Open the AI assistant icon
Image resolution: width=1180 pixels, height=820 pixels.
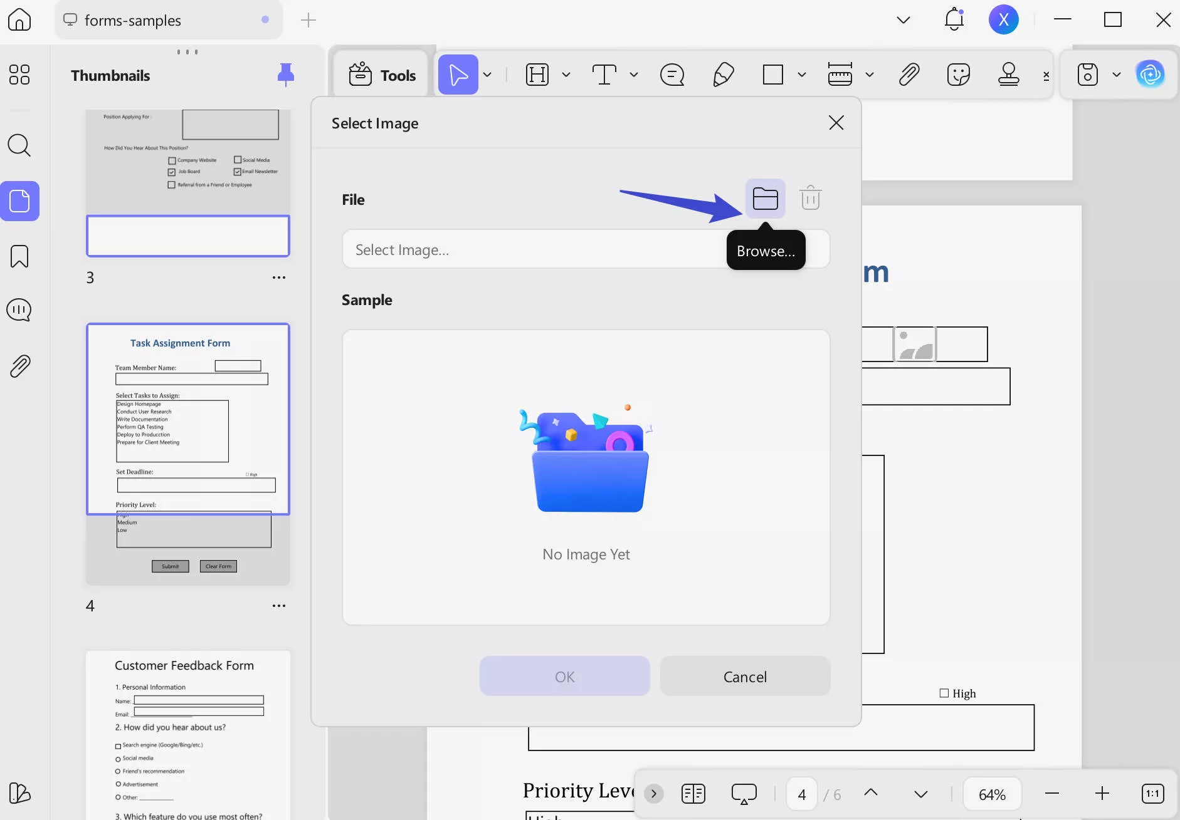[x=1151, y=75]
